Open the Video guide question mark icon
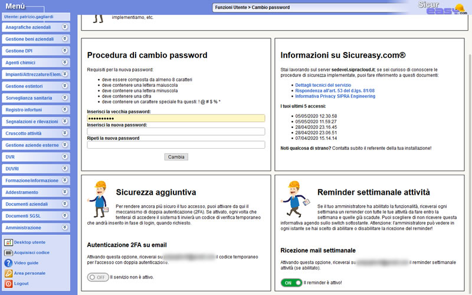This screenshot has width=472, height=295. [x=8, y=263]
